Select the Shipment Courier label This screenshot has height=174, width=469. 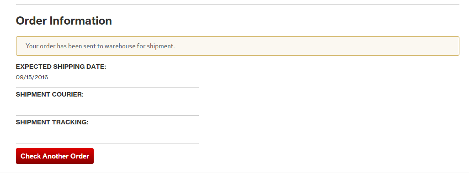click(x=50, y=95)
